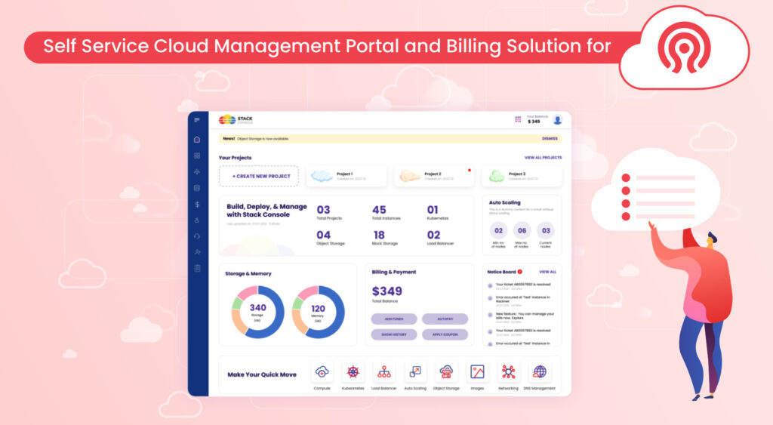This screenshot has height=425, width=773.
Task: Dismiss the Object Storage news banner
Action: click(550, 139)
